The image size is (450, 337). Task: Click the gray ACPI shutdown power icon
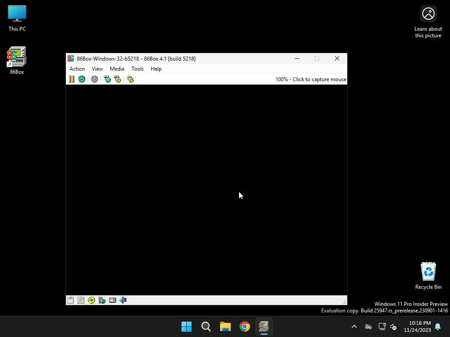(x=94, y=79)
